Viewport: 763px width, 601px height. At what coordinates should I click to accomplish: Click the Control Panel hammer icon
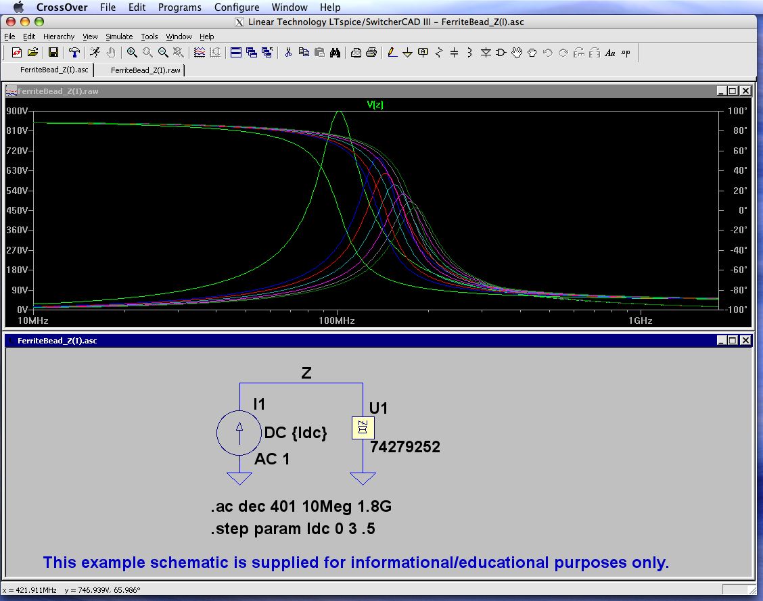(x=74, y=53)
